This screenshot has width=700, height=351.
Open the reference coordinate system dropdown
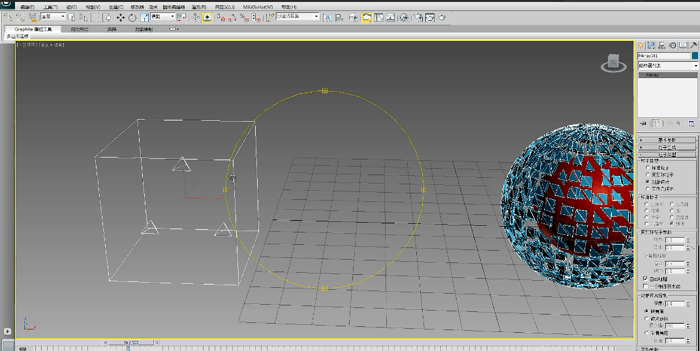coord(162,16)
